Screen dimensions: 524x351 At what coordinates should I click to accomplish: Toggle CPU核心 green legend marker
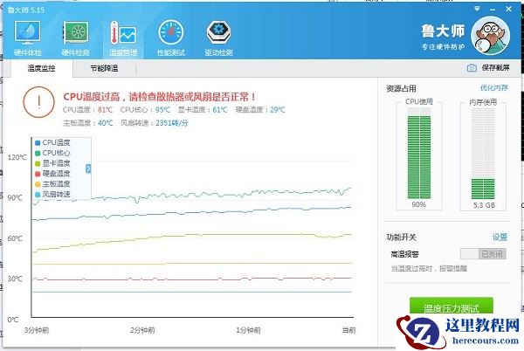(x=38, y=153)
